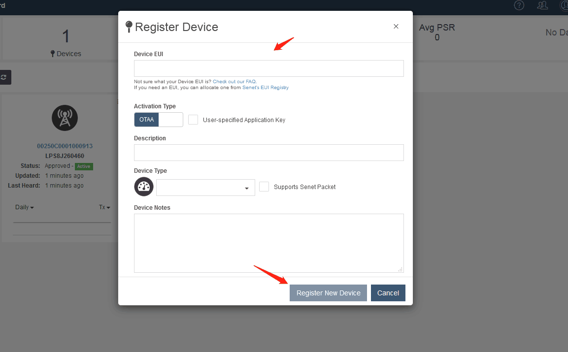Expand the Tx dropdown
Screen dimensions: 568x352
[104, 207]
